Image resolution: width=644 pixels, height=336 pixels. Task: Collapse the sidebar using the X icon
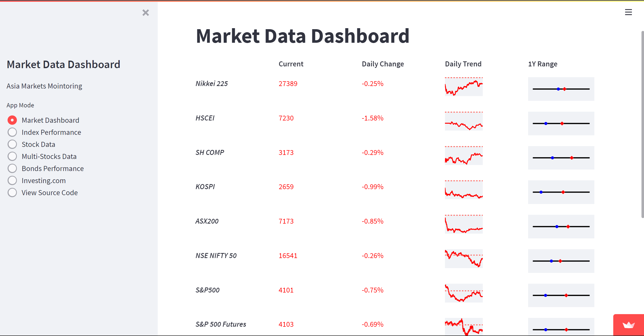[x=146, y=13]
